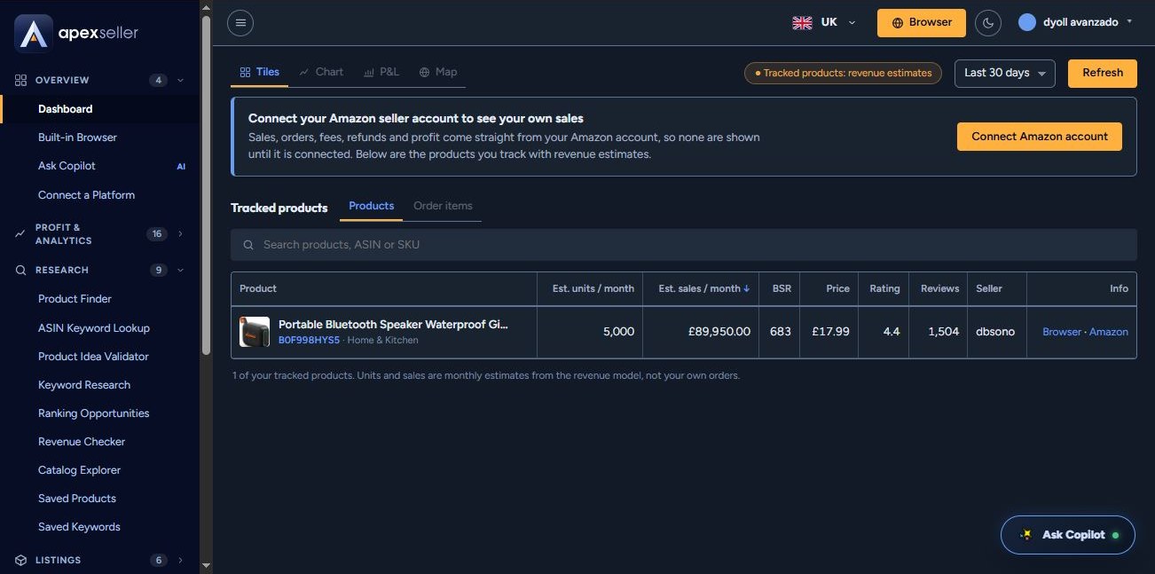Click the apexseller logo icon

coord(34,34)
